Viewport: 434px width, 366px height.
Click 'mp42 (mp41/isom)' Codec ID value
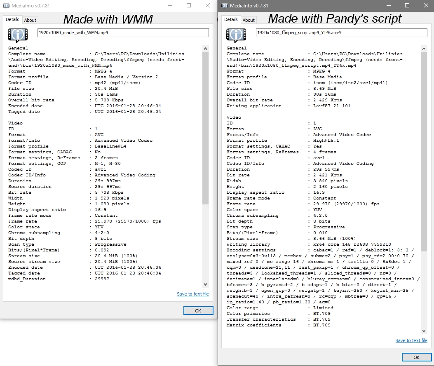117,83
